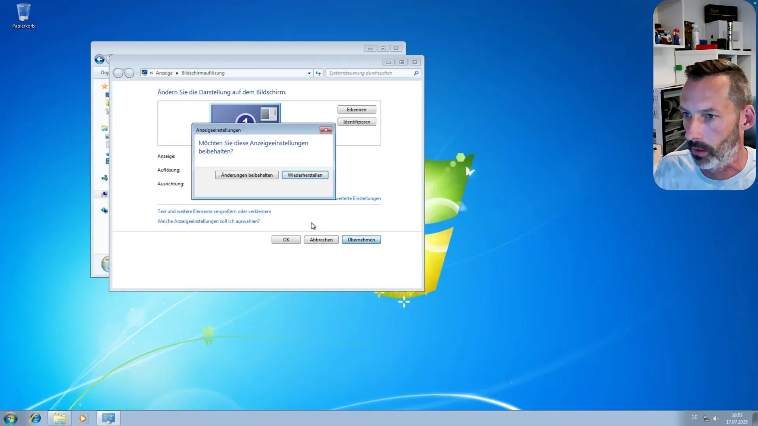Screen dimensions: 758x426
Task: Click the refresh button beside the address bar
Action: point(318,73)
